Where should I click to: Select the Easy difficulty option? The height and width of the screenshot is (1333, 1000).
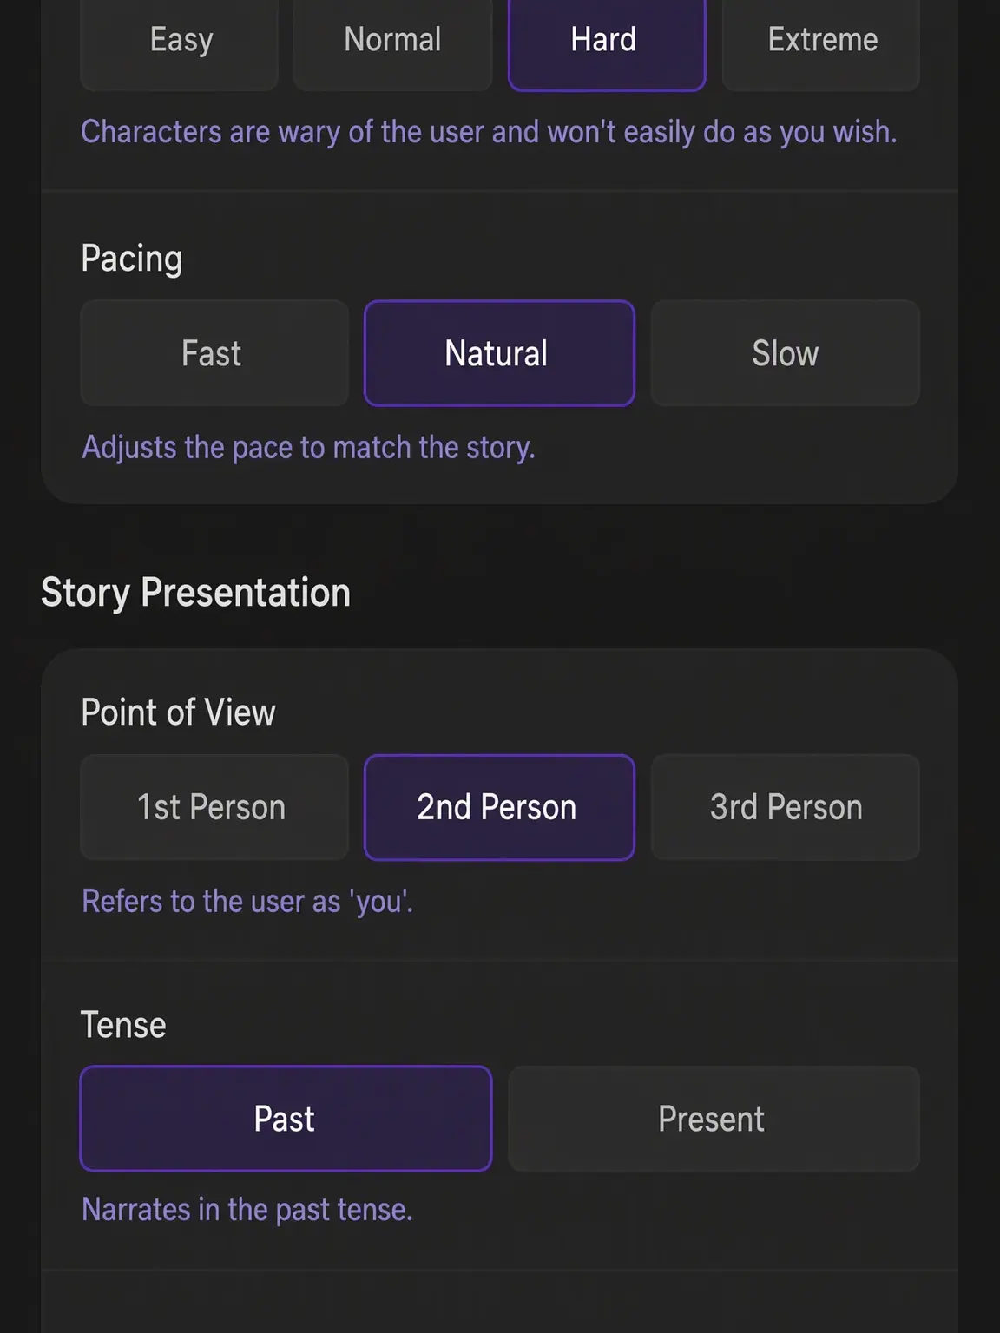tap(180, 41)
